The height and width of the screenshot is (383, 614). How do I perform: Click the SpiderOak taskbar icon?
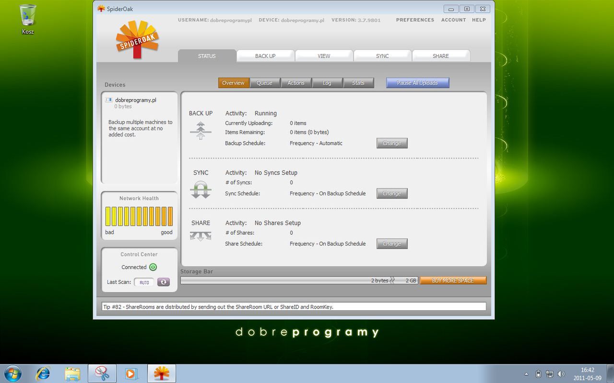[162, 373]
